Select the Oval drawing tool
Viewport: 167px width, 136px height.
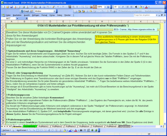[41, 130]
